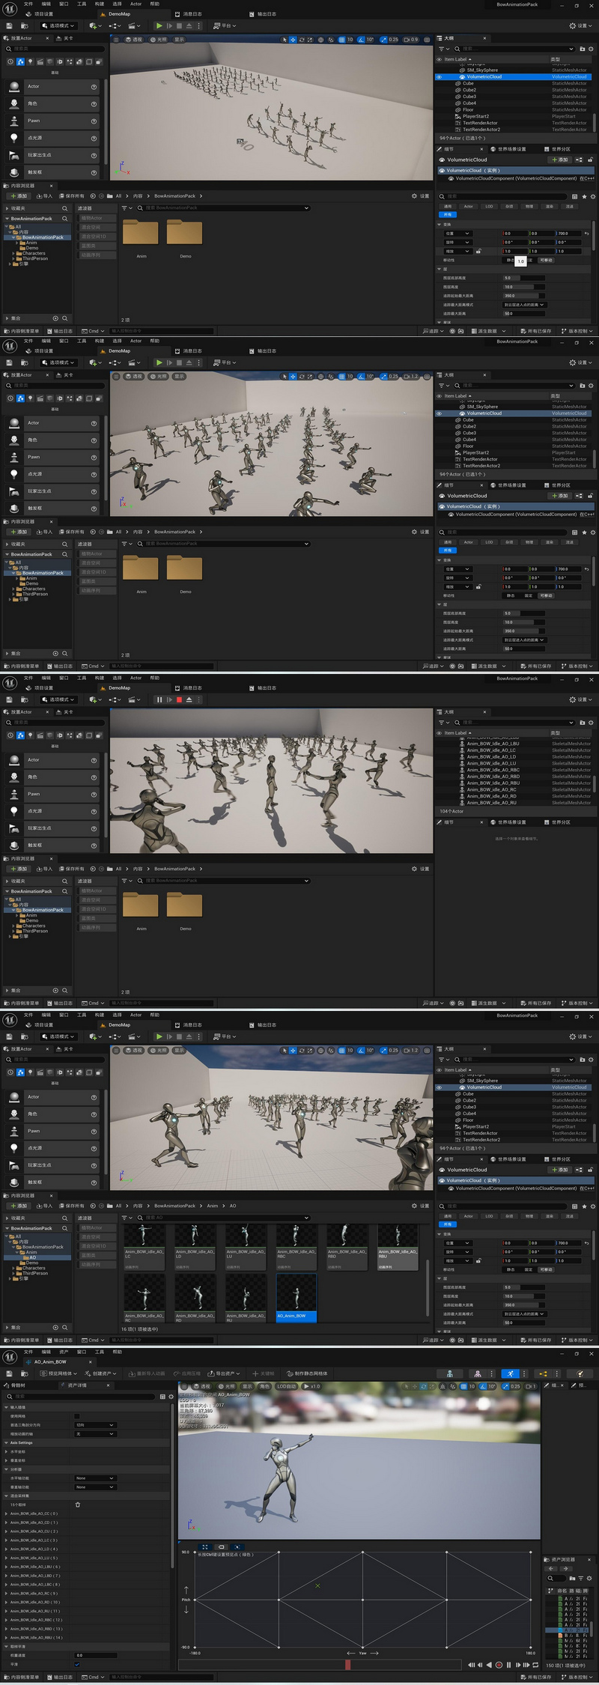Stop play session with red stop button

(x=179, y=699)
